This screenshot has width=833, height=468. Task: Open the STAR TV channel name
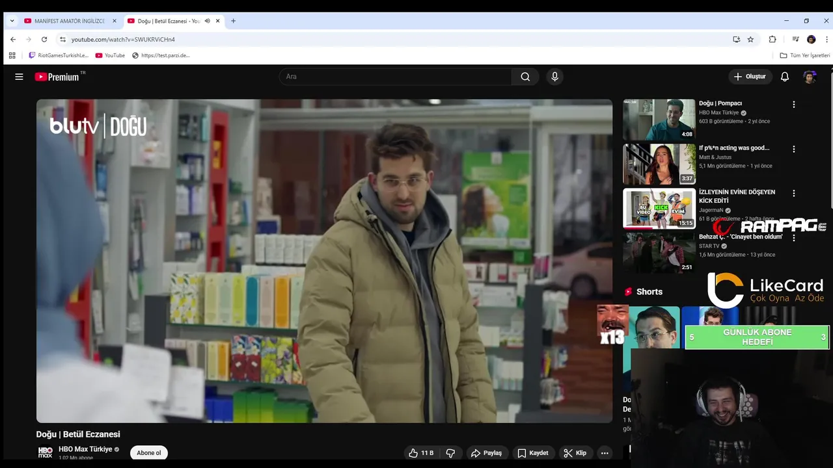pyautogui.click(x=709, y=246)
